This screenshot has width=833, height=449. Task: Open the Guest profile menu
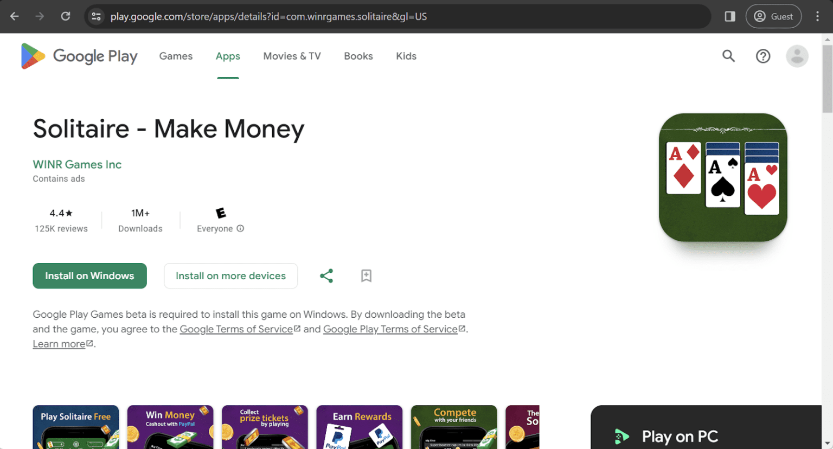[x=774, y=16]
